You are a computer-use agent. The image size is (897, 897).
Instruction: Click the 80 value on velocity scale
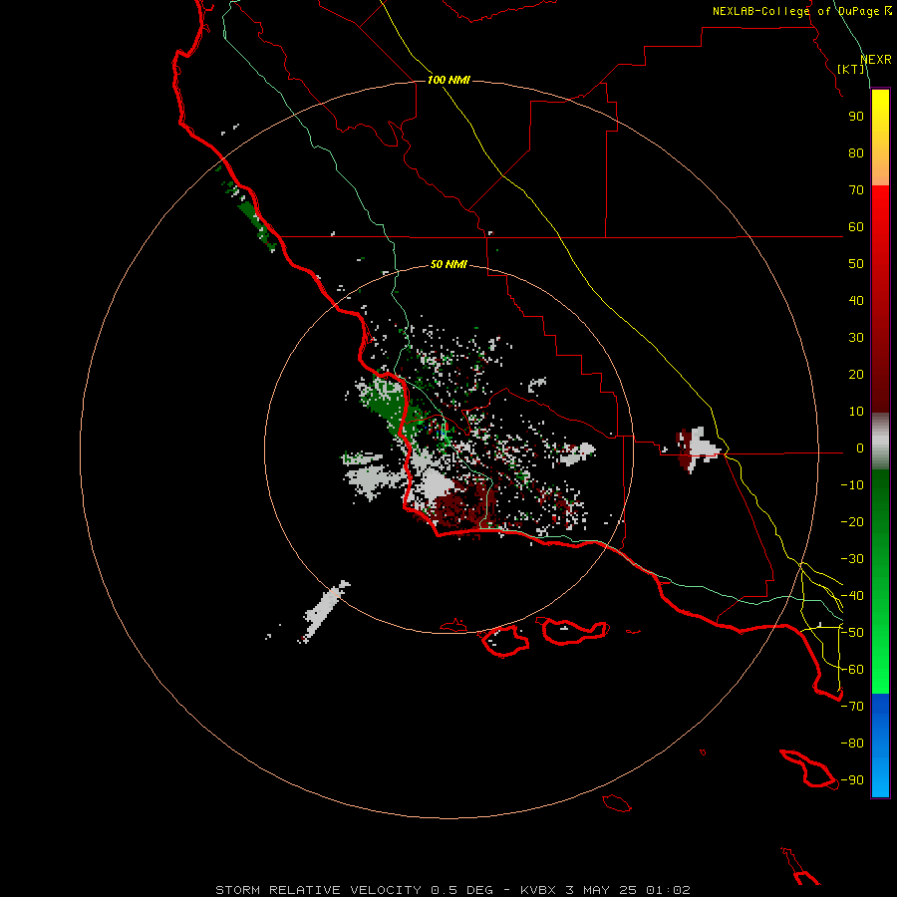click(856, 153)
